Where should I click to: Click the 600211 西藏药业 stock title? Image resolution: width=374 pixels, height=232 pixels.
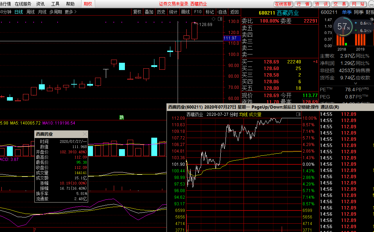[279, 13]
